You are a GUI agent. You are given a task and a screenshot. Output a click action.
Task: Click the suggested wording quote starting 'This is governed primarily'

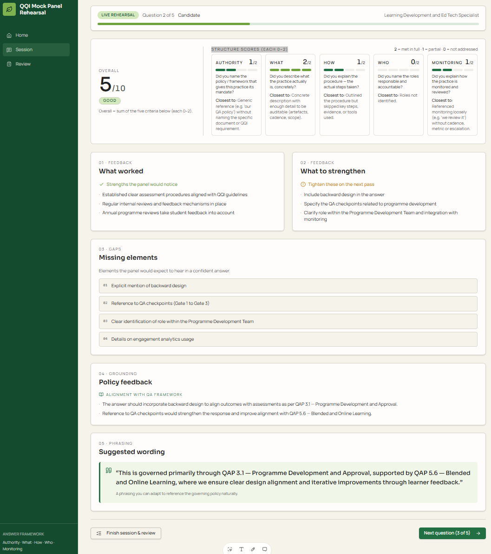[293, 478]
